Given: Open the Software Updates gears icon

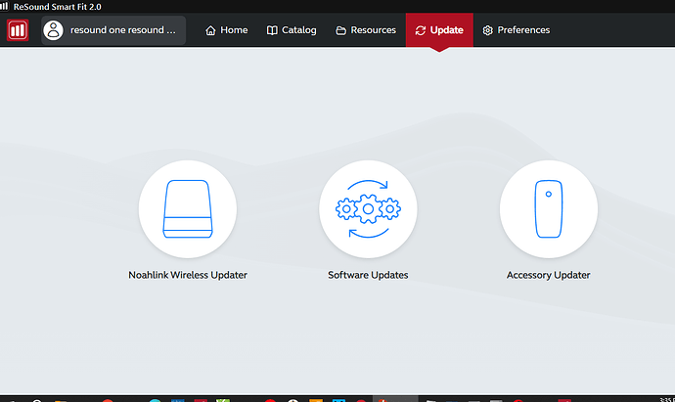Looking at the screenshot, I should [x=368, y=209].
